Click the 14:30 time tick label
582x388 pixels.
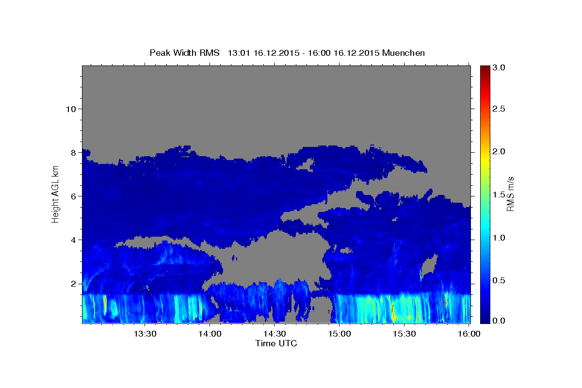[x=275, y=334]
